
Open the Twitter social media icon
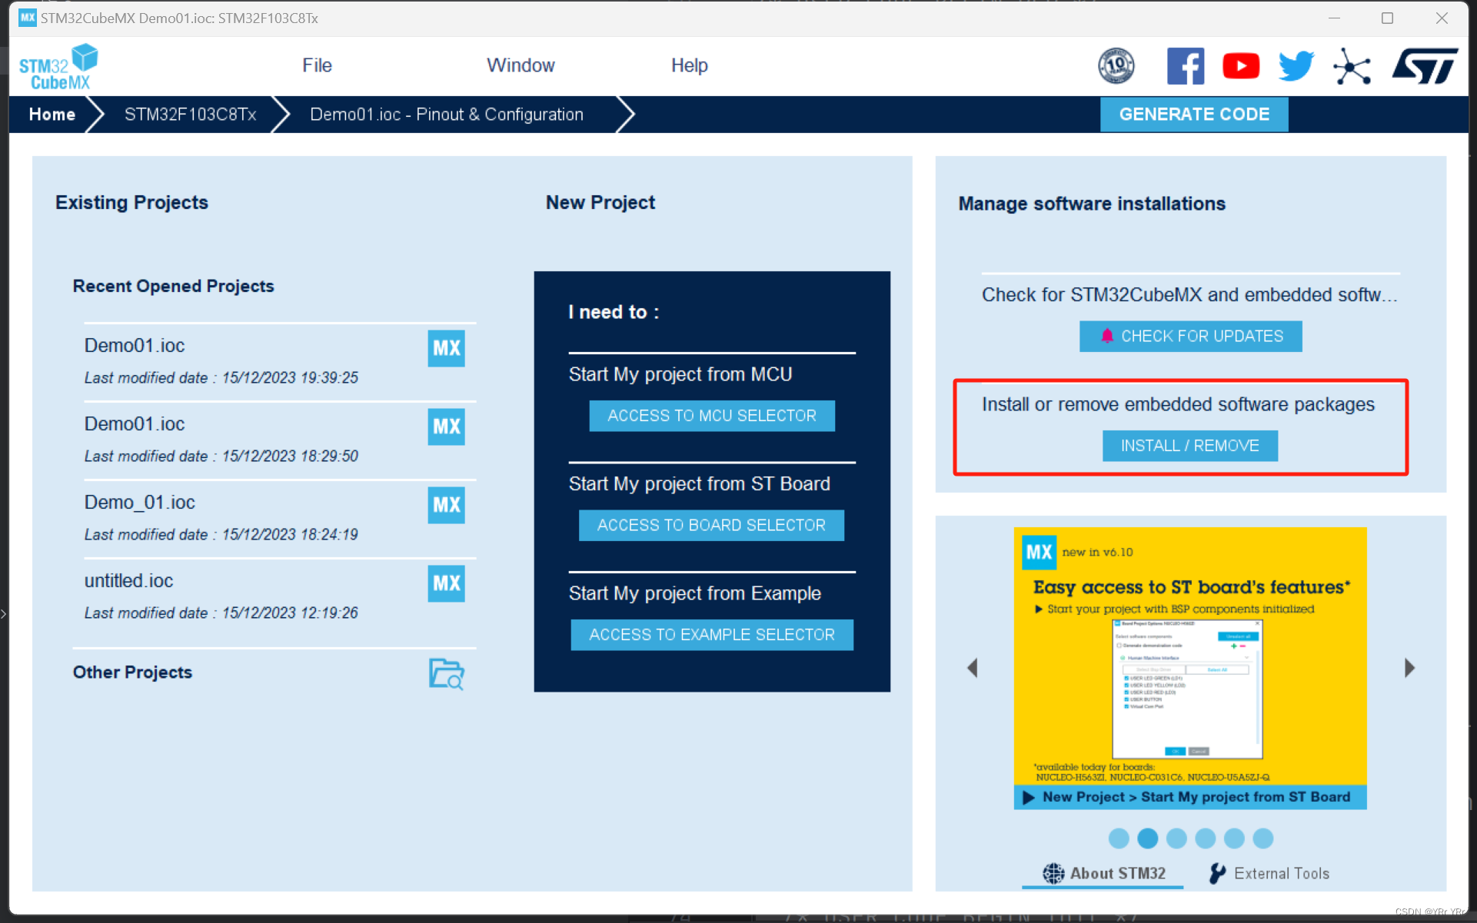pyautogui.click(x=1297, y=66)
